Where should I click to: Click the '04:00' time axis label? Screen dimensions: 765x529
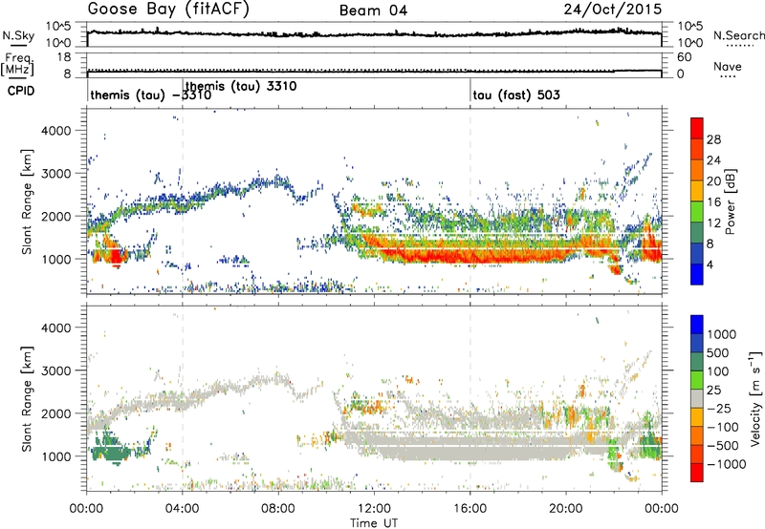pyautogui.click(x=183, y=509)
